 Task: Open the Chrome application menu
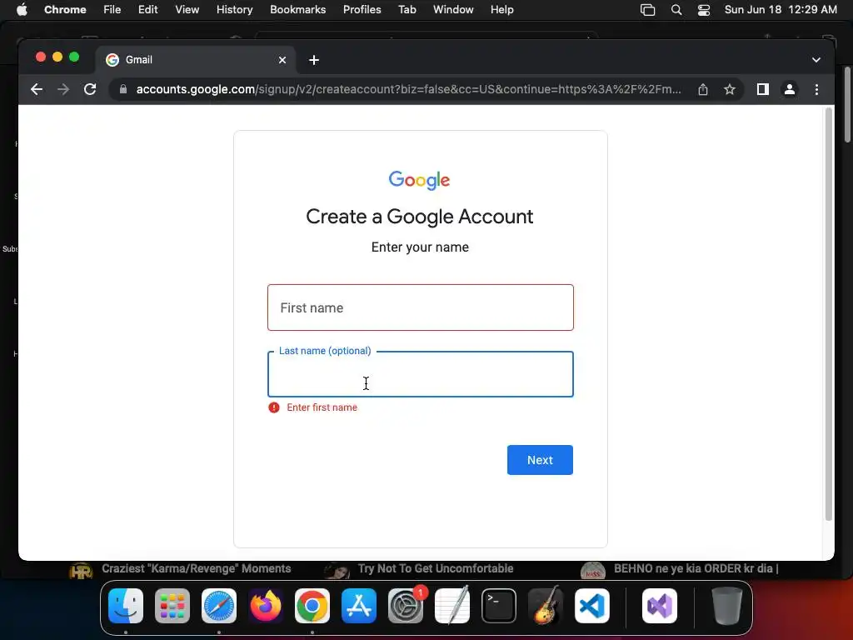point(65,9)
